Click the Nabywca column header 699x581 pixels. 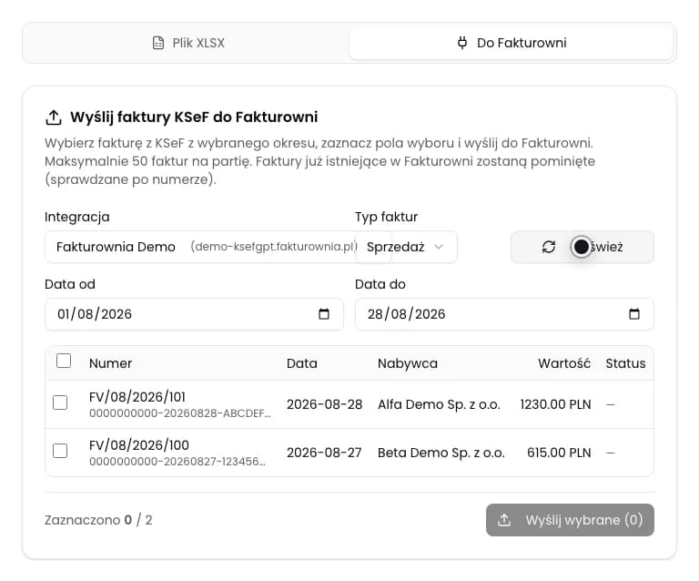click(x=408, y=363)
